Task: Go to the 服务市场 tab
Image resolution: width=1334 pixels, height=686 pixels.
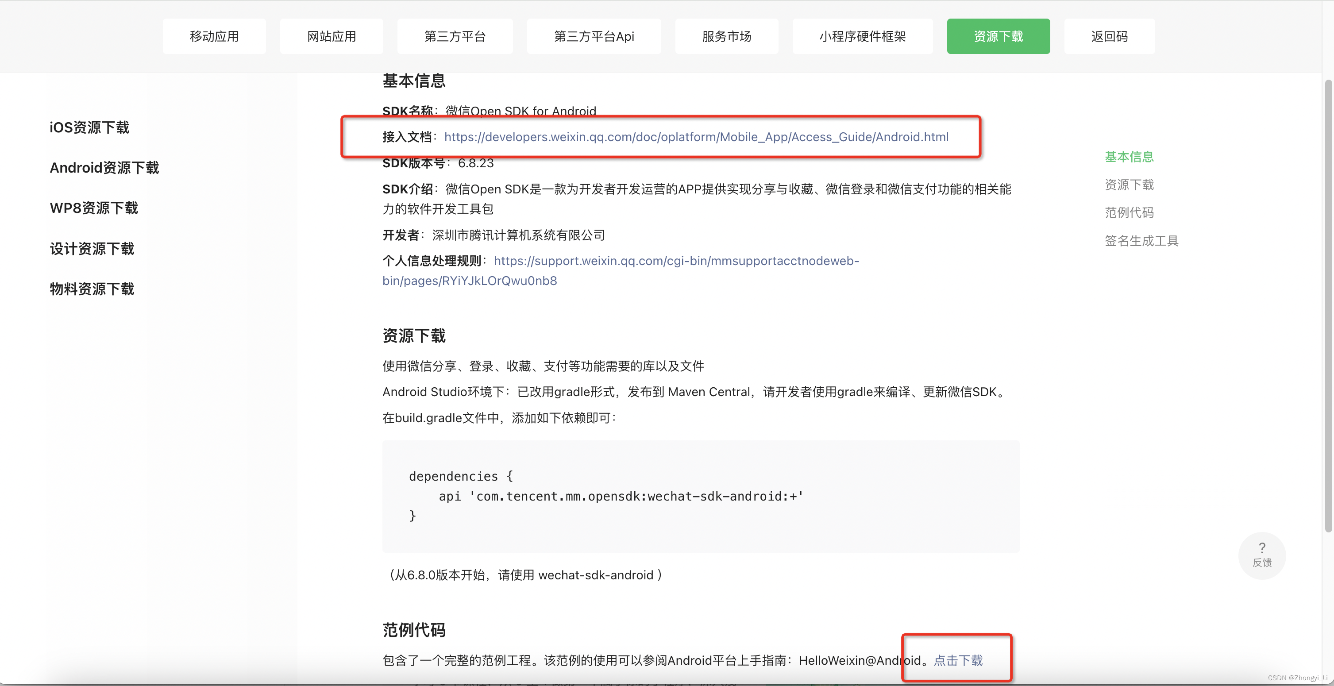Action: tap(726, 36)
